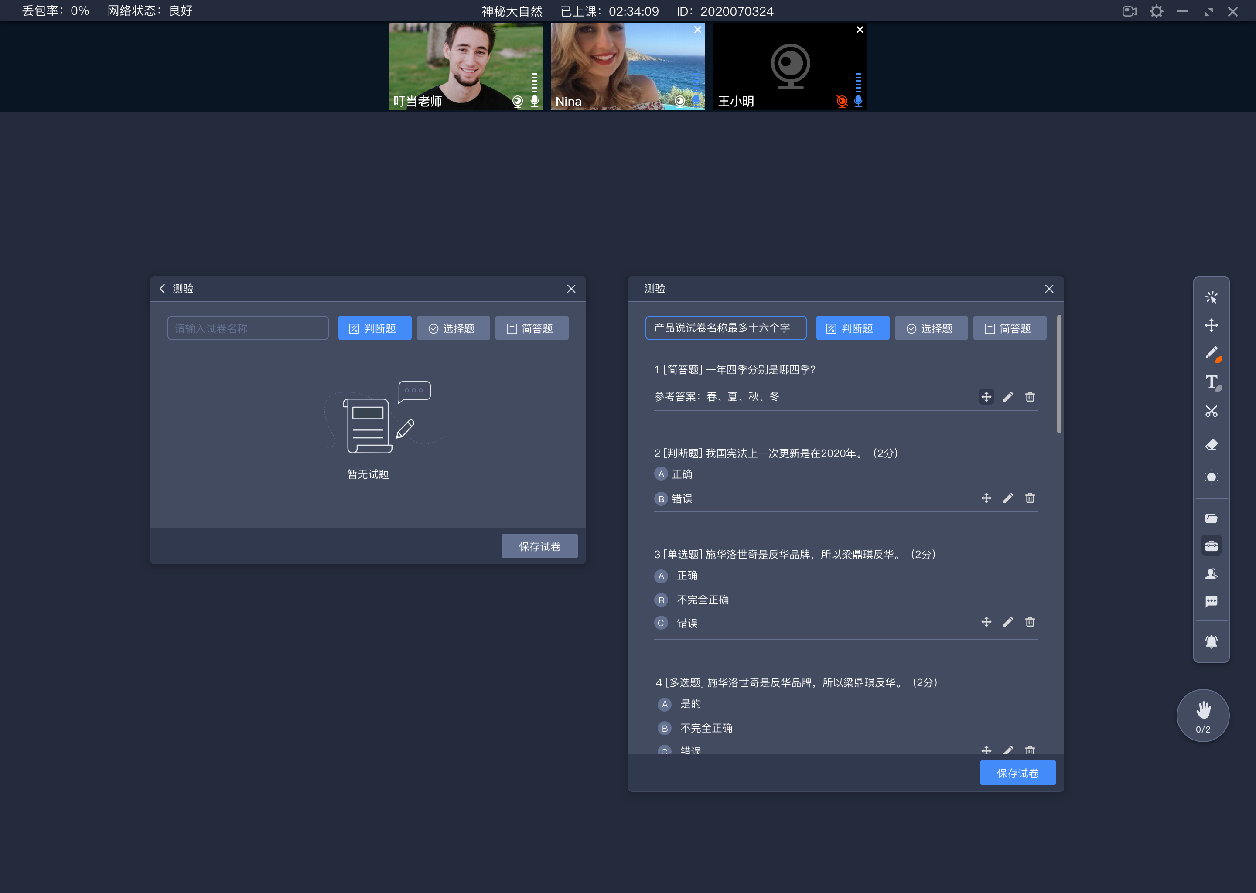Click the notification bell icon
Screen dimensions: 1256x893
point(1212,638)
